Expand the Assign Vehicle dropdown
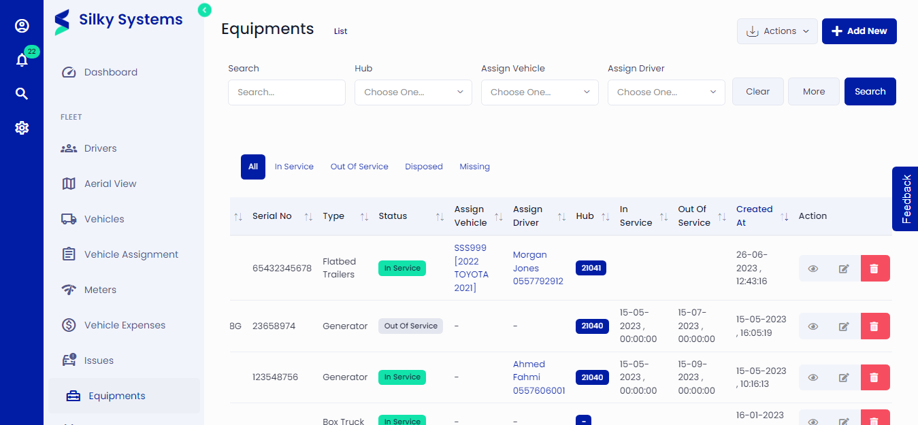Viewport: 918px width, 425px height. [540, 92]
